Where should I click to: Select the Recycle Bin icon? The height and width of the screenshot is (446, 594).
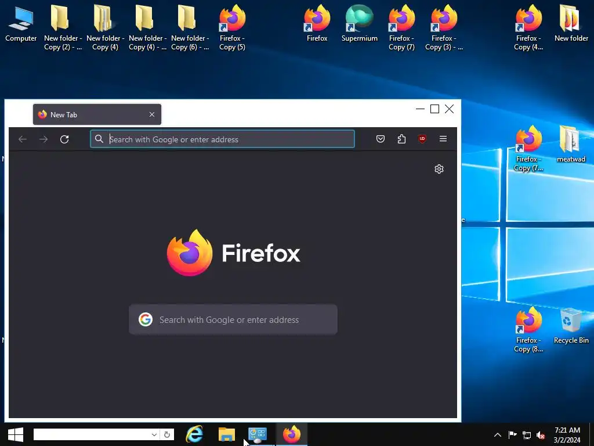(x=571, y=325)
